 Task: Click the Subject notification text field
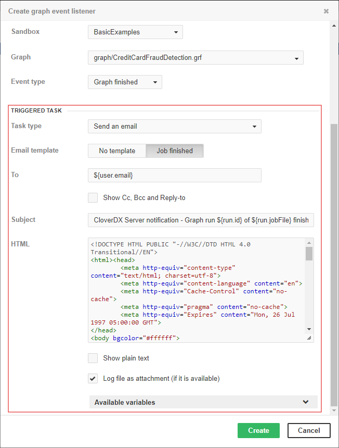coord(200,220)
